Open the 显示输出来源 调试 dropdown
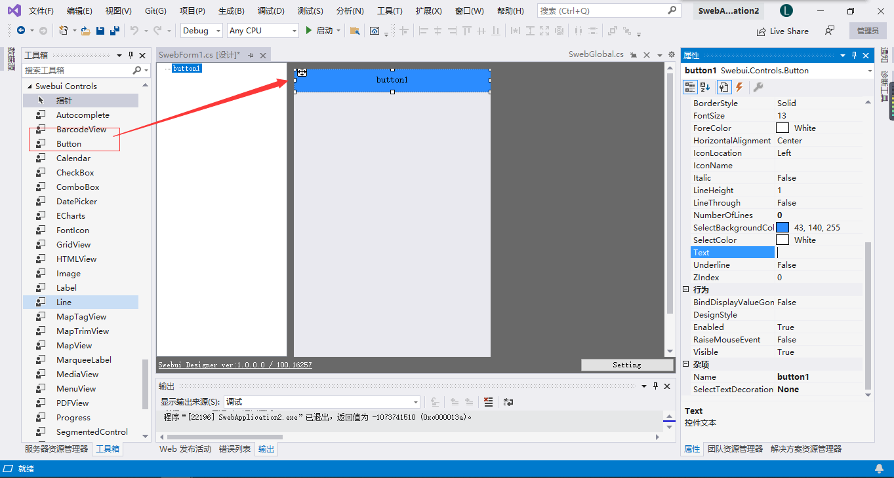This screenshot has width=894, height=478. (x=322, y=402)
